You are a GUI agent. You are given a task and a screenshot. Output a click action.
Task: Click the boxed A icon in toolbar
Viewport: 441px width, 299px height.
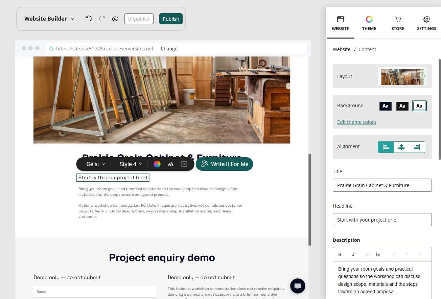[x=184, y=164]
